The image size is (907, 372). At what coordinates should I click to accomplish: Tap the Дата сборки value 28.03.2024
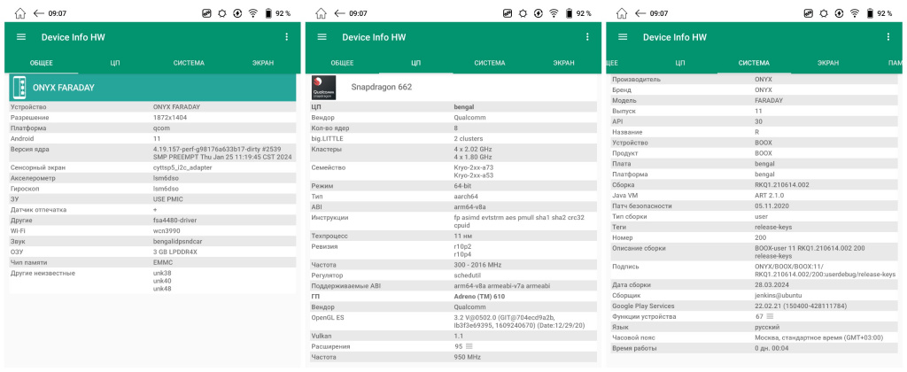(771, 284)
